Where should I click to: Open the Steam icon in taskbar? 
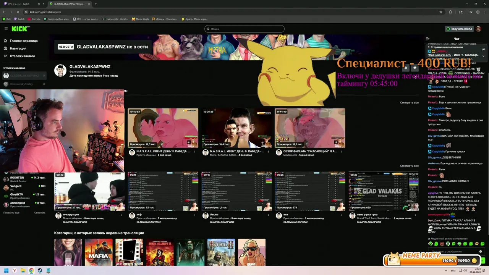[40, 271]
